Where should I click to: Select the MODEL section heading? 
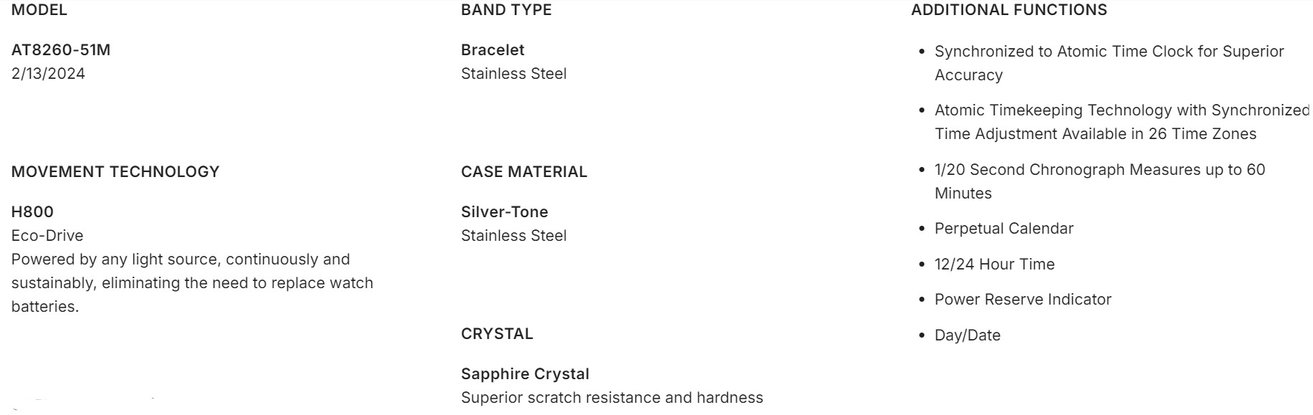[x=39, y=10]
